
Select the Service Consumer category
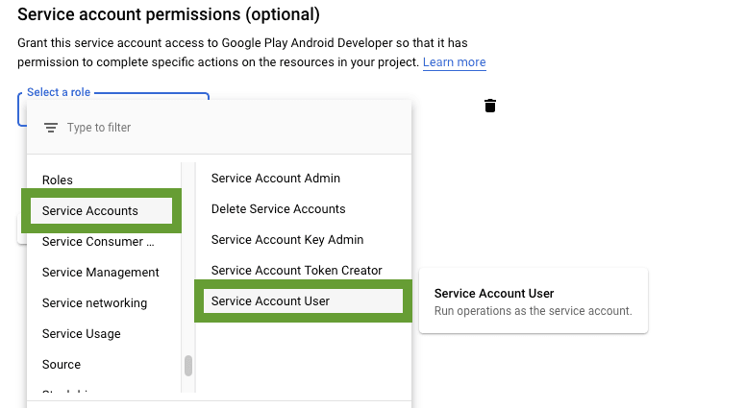click(97, 242)
